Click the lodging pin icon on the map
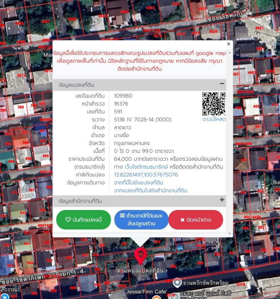 click(177, 283)
